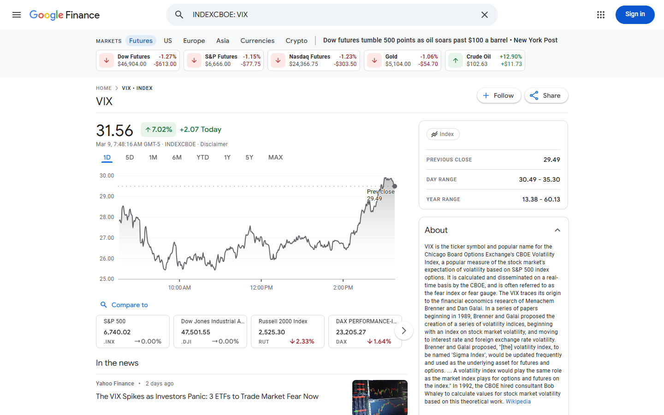Screen dimensions: 664x415
Task: Click the VIX news article thumbnail
Action: pos(379,397)
